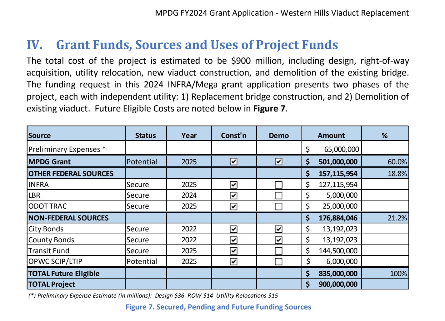The image size is (445, 321).
Task: Select the LBR row label
Action: click(x=34, y=195)
